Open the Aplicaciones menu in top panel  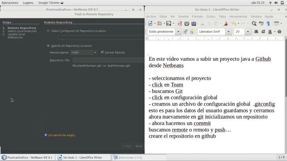click(10, 3)
